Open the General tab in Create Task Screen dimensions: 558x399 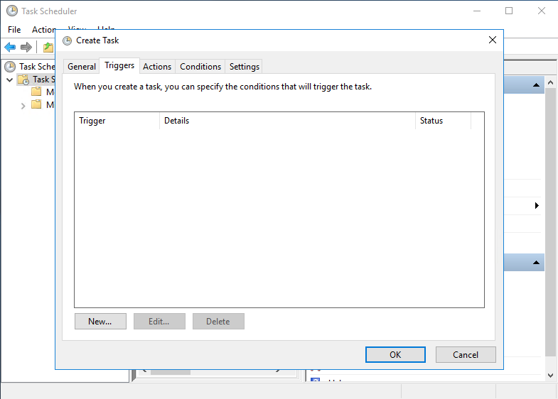point(82,67)
